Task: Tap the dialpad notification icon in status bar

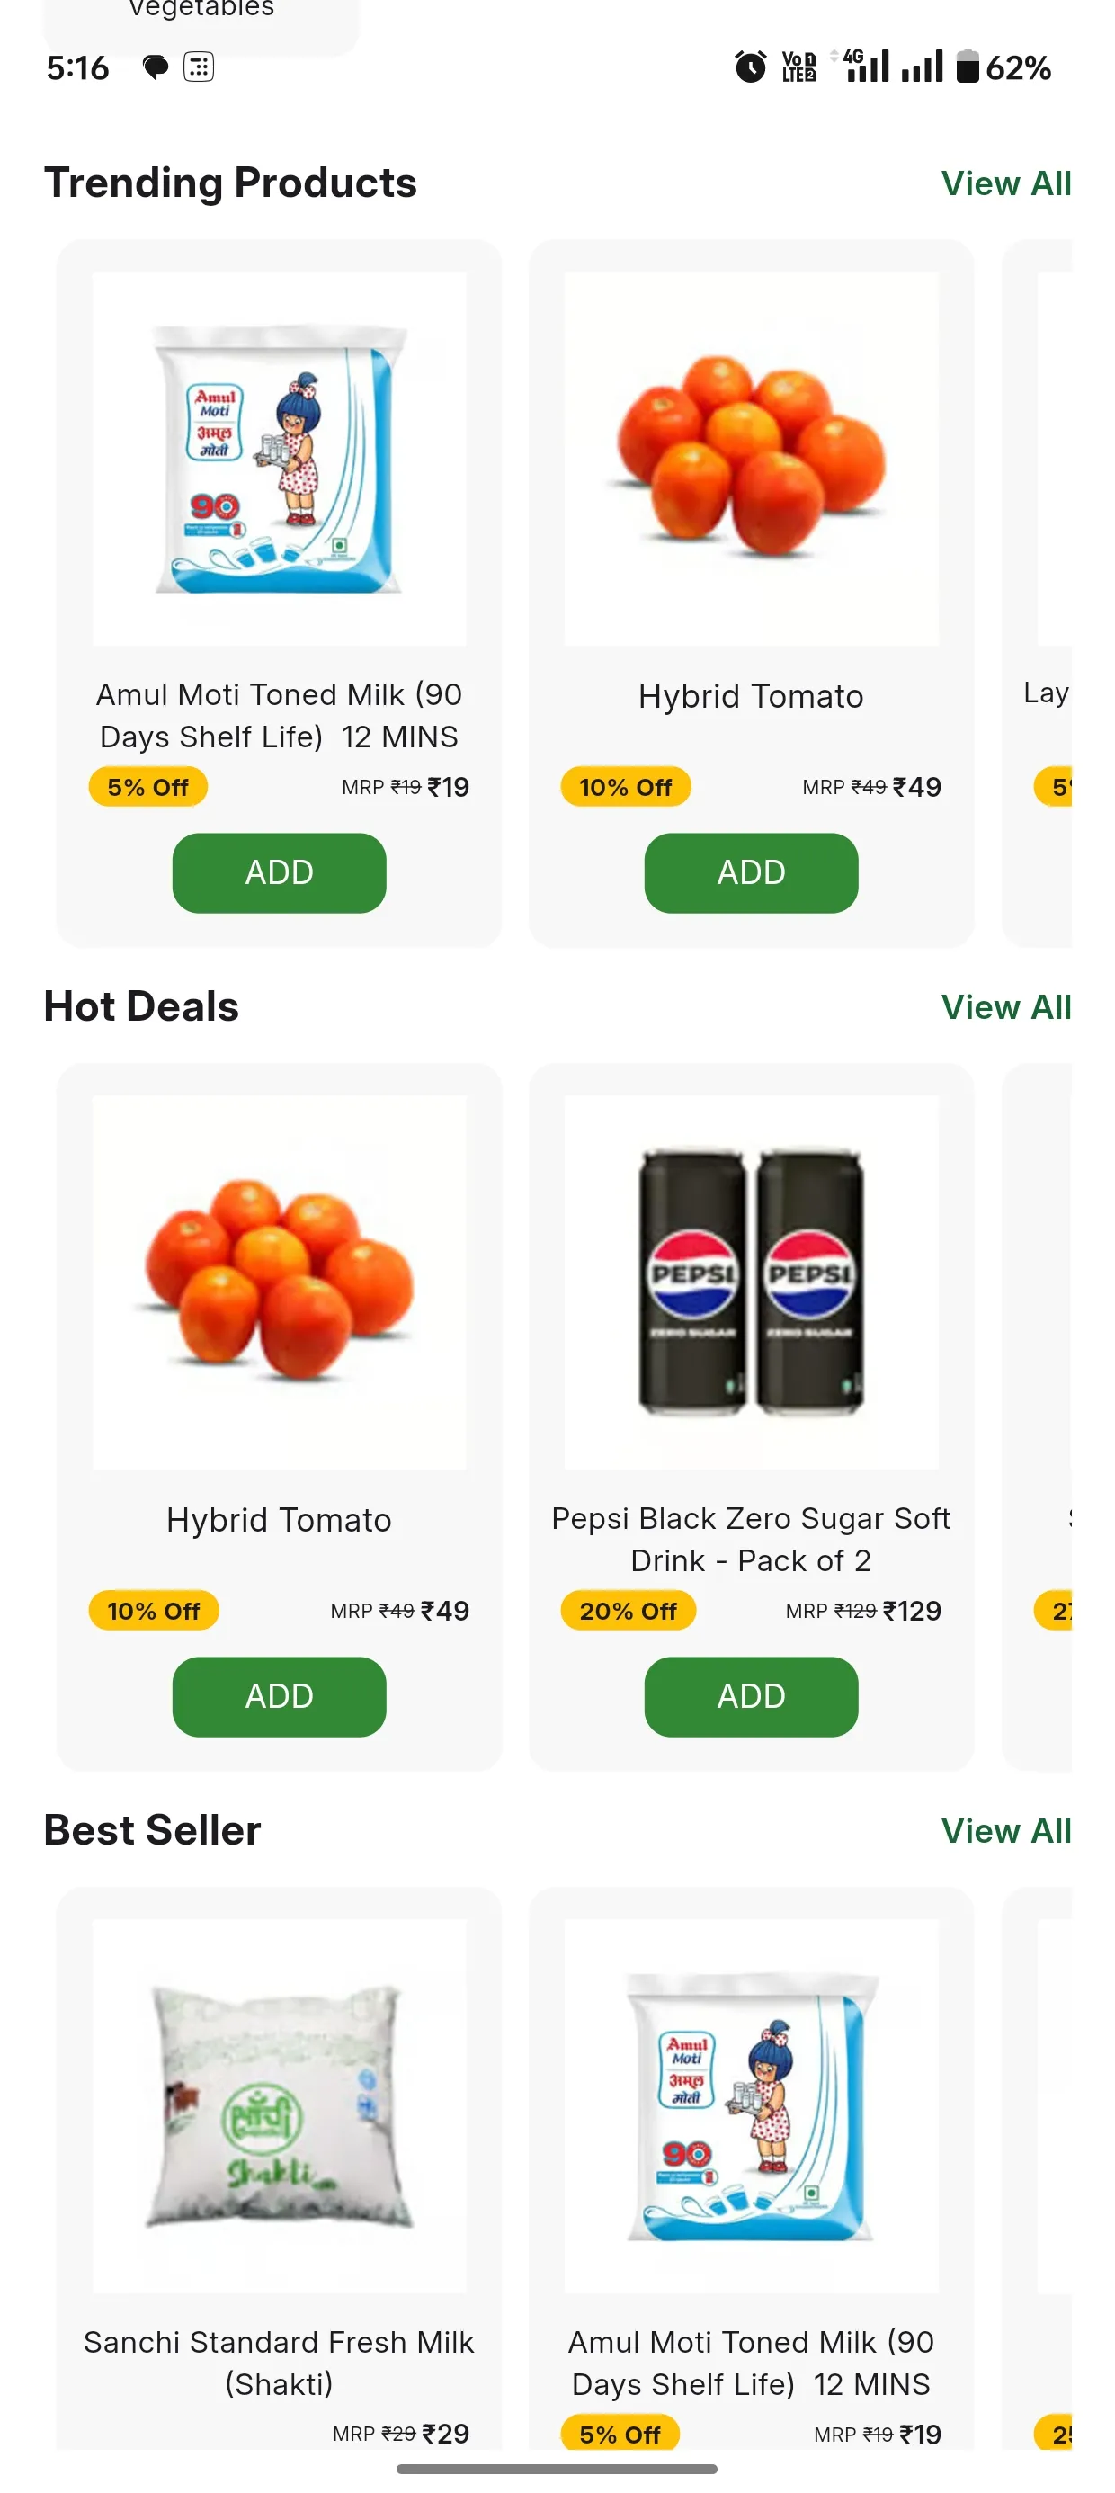Action: 199,67
